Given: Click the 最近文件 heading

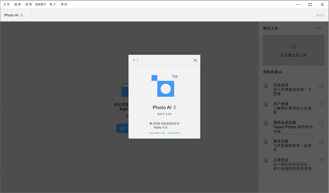Looking at the screenshot, I should pos(271,28).
